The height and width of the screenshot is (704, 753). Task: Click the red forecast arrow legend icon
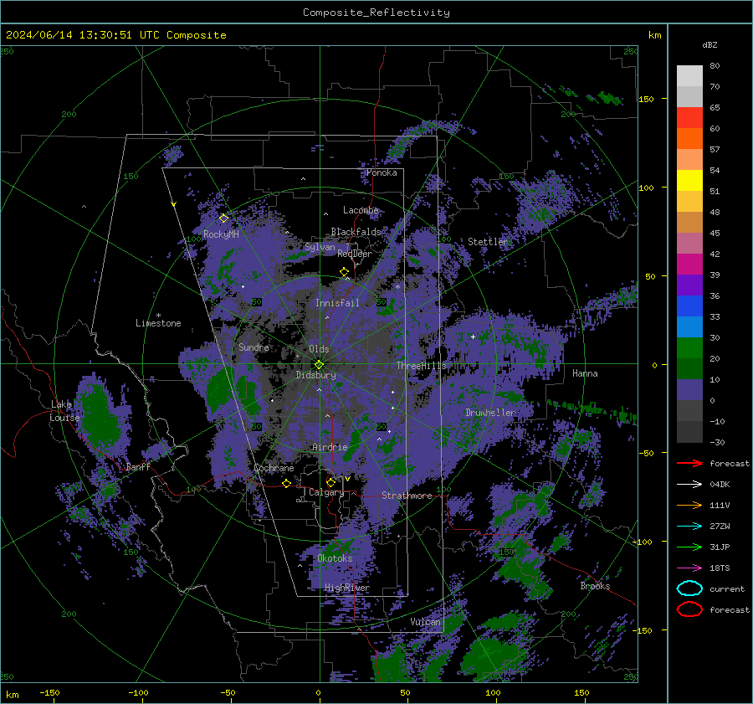[689, 463]
